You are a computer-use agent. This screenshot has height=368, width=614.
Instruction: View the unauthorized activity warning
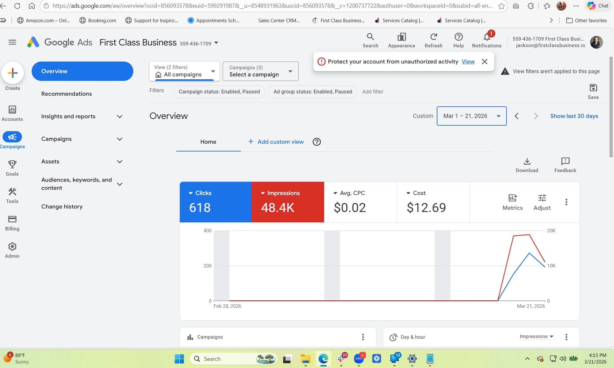[468, 61]
